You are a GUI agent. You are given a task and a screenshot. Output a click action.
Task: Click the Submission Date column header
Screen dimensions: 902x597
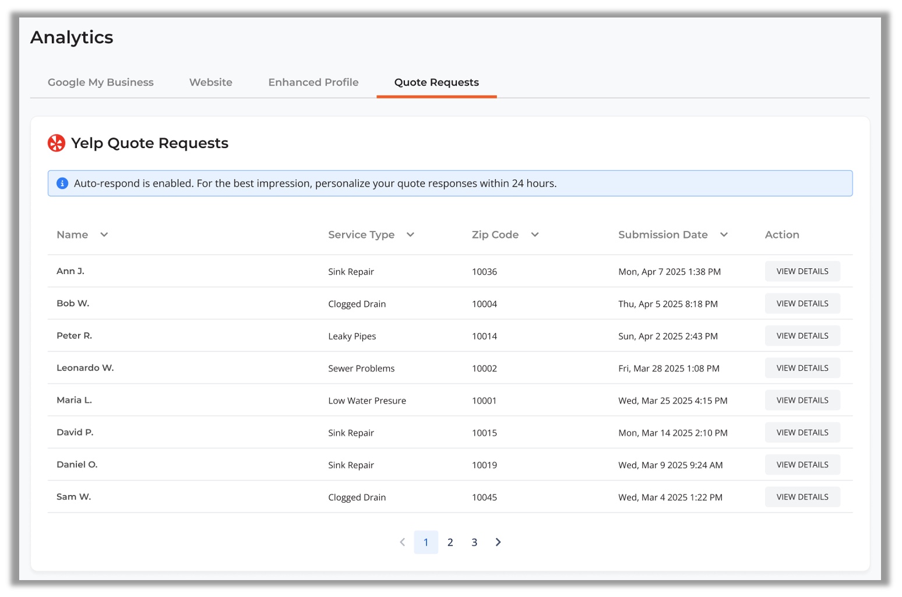663,234
